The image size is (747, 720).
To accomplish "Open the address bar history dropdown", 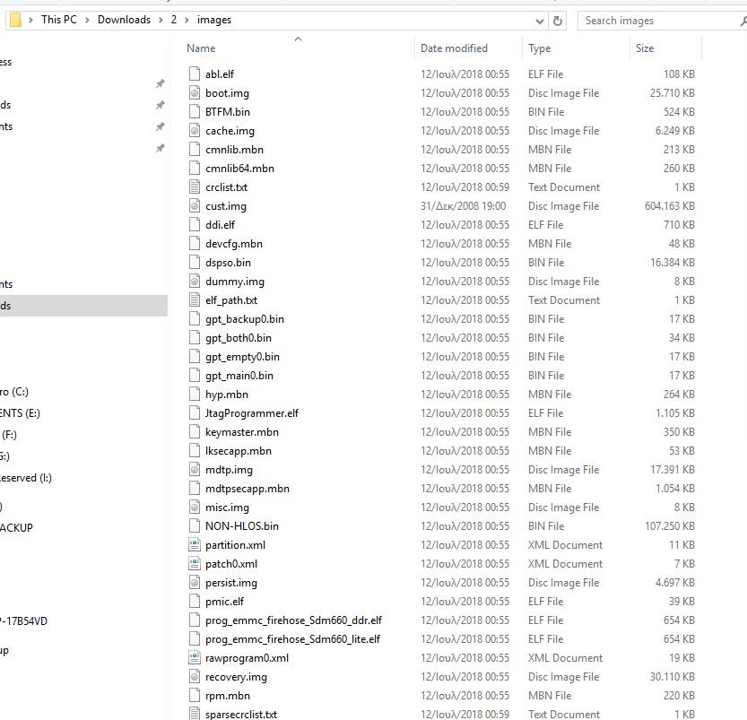I will pos(539,21).
